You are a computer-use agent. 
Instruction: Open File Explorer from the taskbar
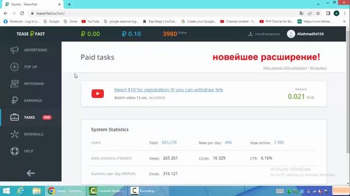tap(37, 191)
